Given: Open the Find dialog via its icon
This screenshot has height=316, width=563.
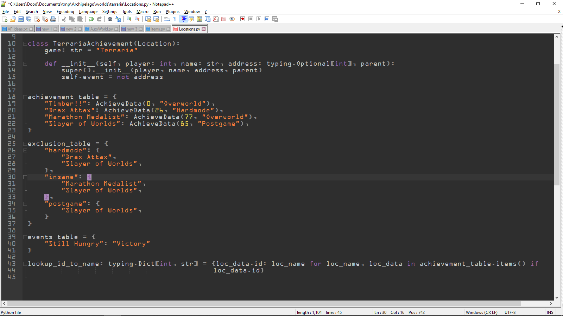Looking at the screenshot, I should pyautogui.click(x=110, y=19).
